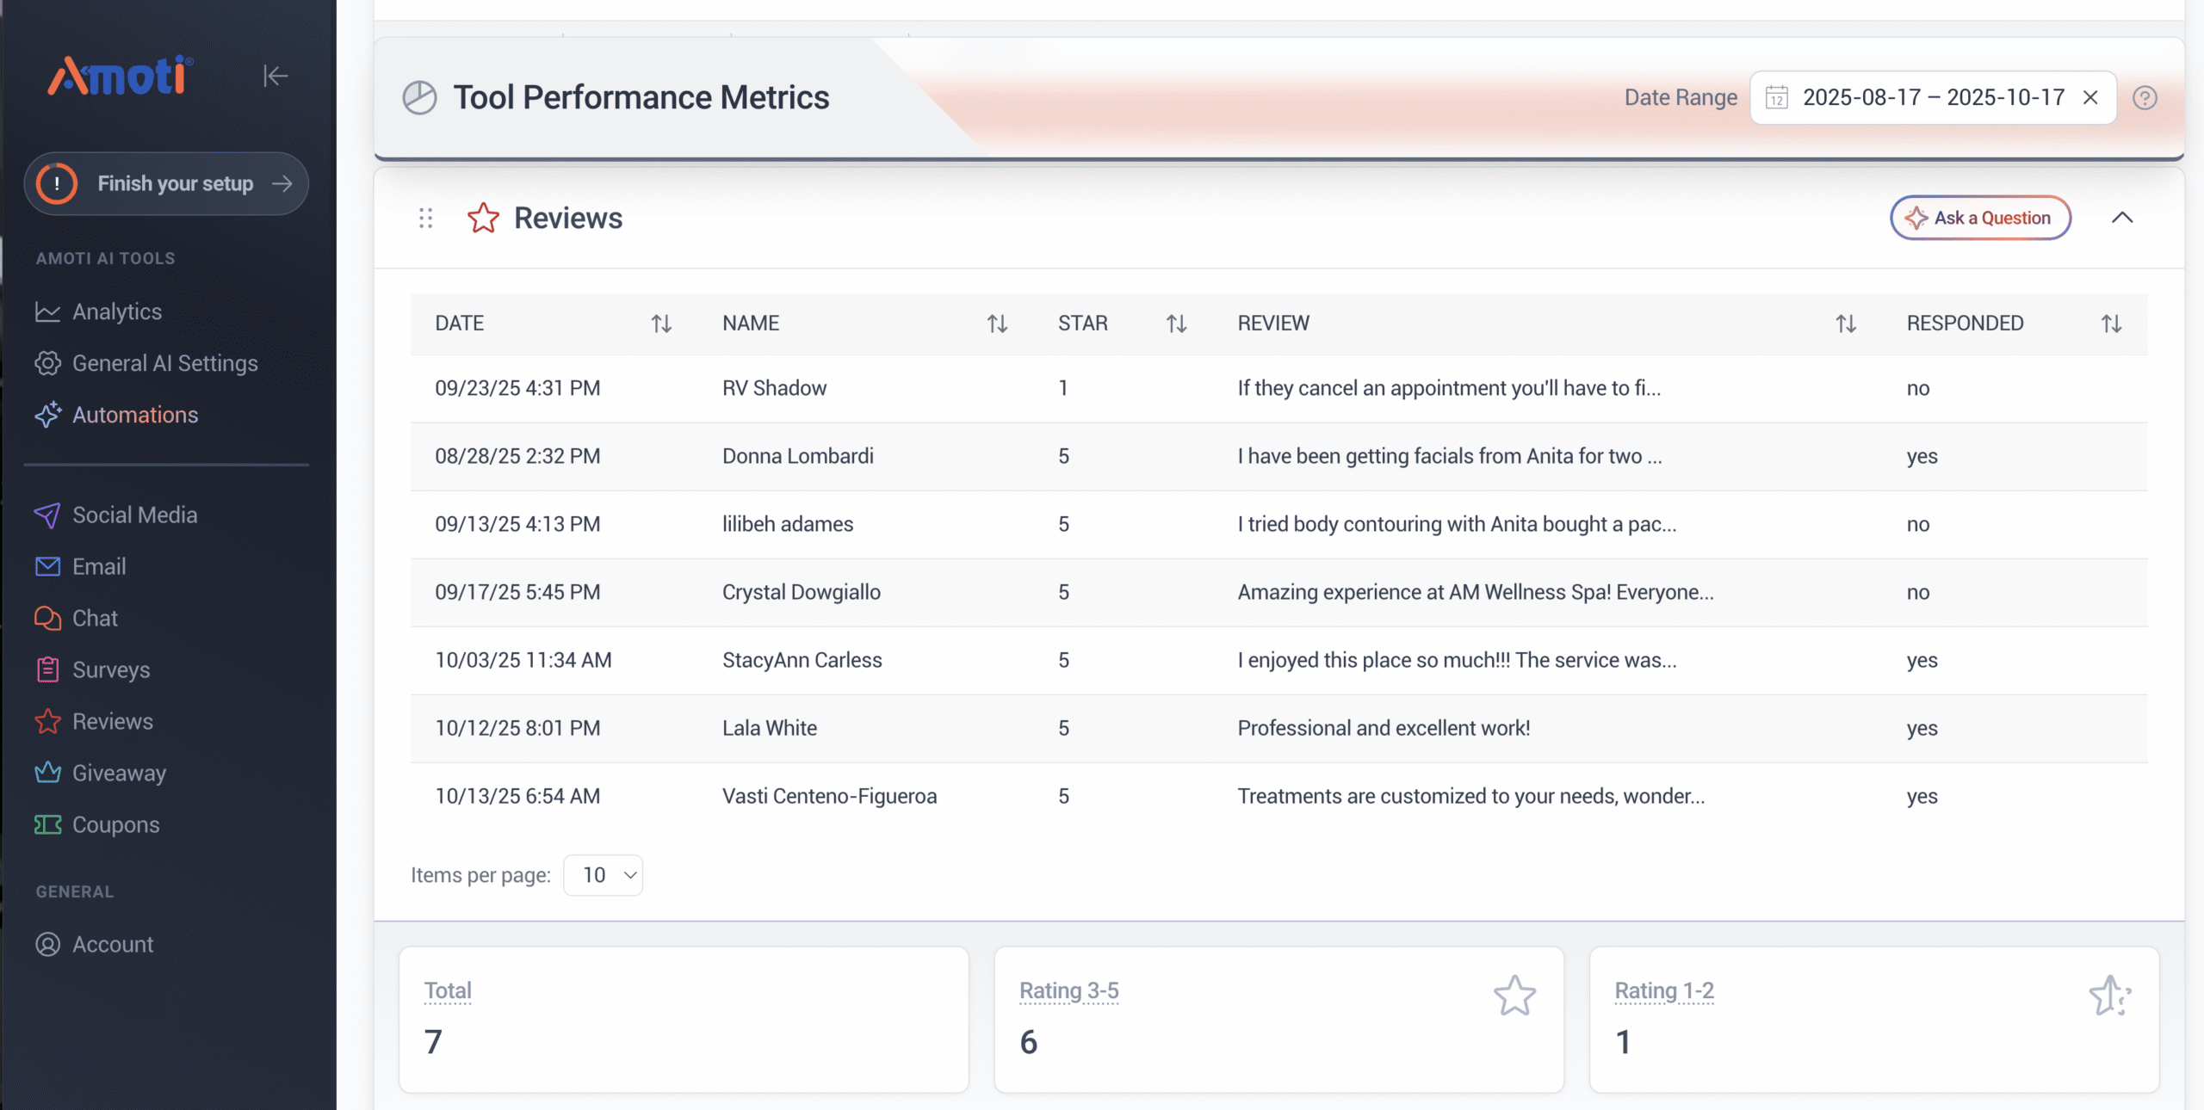Click the help question mark icon

click(x=2145, y=98)
